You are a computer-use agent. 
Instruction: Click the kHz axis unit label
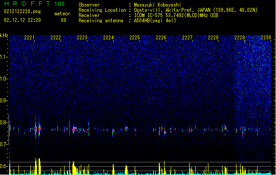(4, 35)
